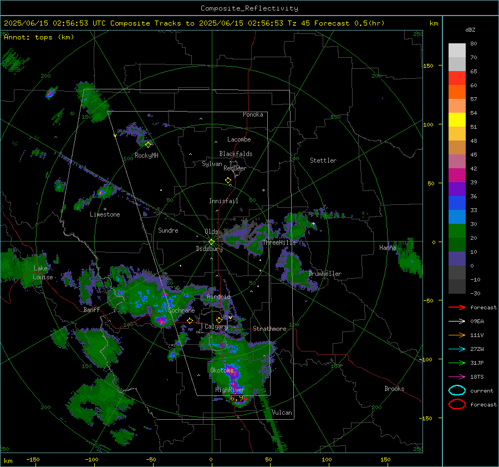Click the yellow diamond marker near Cochrane

190,320
